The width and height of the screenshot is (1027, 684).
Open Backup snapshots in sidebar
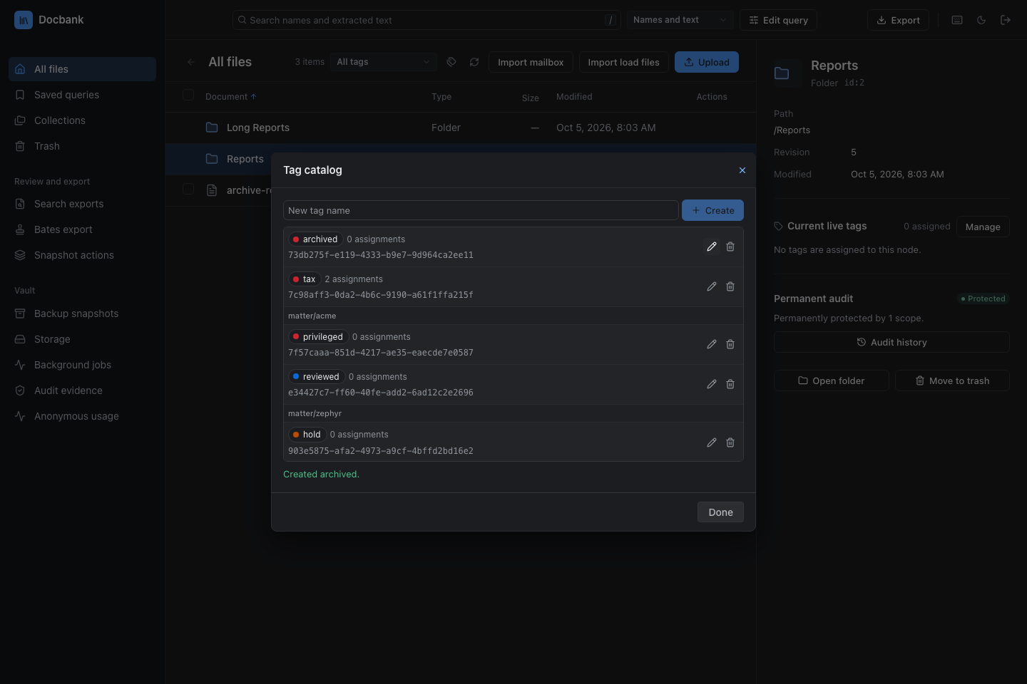point(82,313)
